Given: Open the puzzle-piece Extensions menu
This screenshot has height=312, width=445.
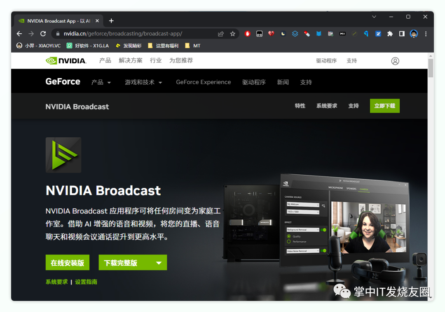Looking at the screenshot, I should [390, 34].
